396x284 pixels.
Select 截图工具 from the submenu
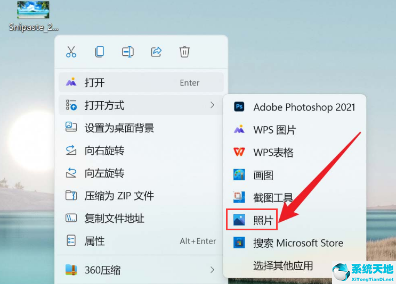pyautogui.click(x=273, y=198)
